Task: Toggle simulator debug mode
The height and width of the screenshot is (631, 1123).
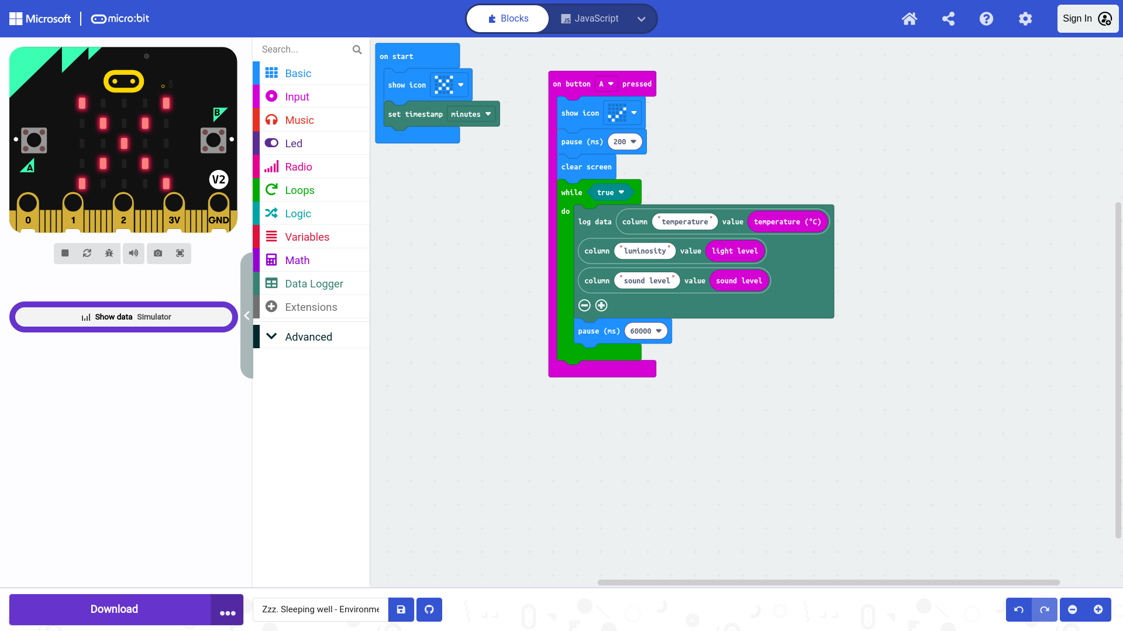Action: [x=109, y=253]
